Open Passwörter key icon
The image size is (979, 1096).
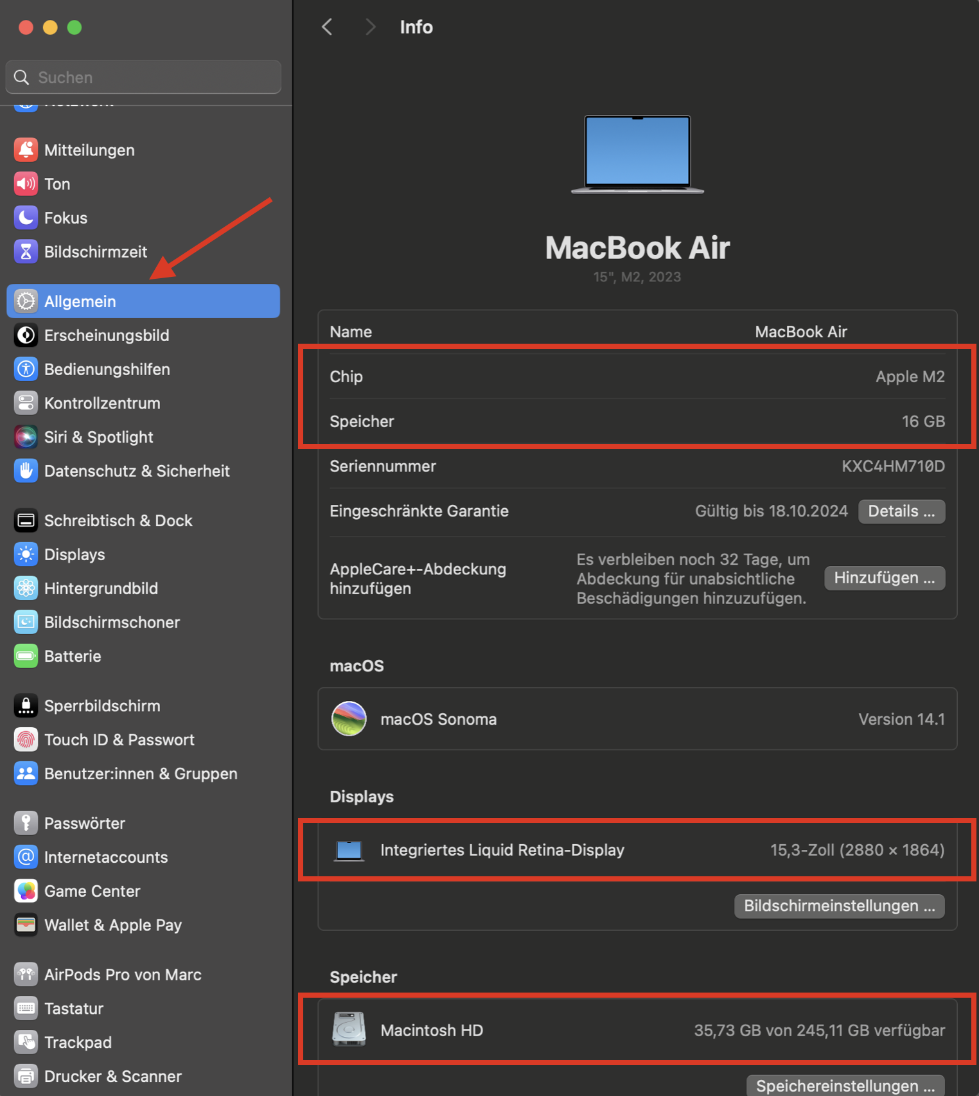click(26, 823)
